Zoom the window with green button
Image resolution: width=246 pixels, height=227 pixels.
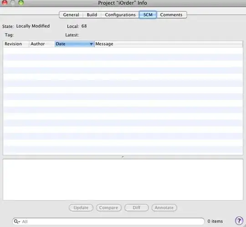click(x=21, y=3)
